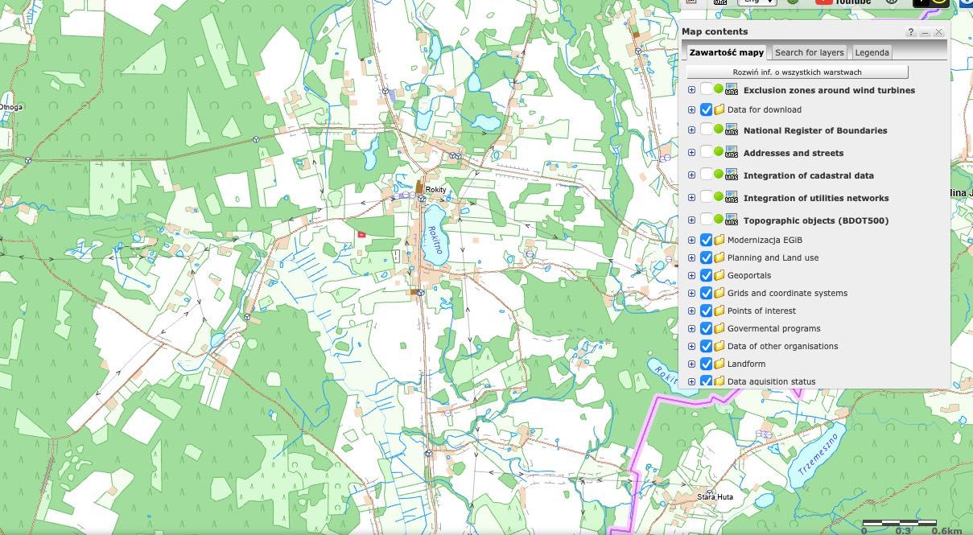Viewport: 973px width, 535px height.
Task: Expand the Grids and coordinate systems group
Action: click(691, 293)
